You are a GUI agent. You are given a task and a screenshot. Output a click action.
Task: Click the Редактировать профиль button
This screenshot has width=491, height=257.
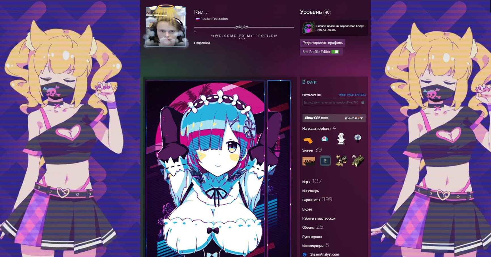coord(322,43)
